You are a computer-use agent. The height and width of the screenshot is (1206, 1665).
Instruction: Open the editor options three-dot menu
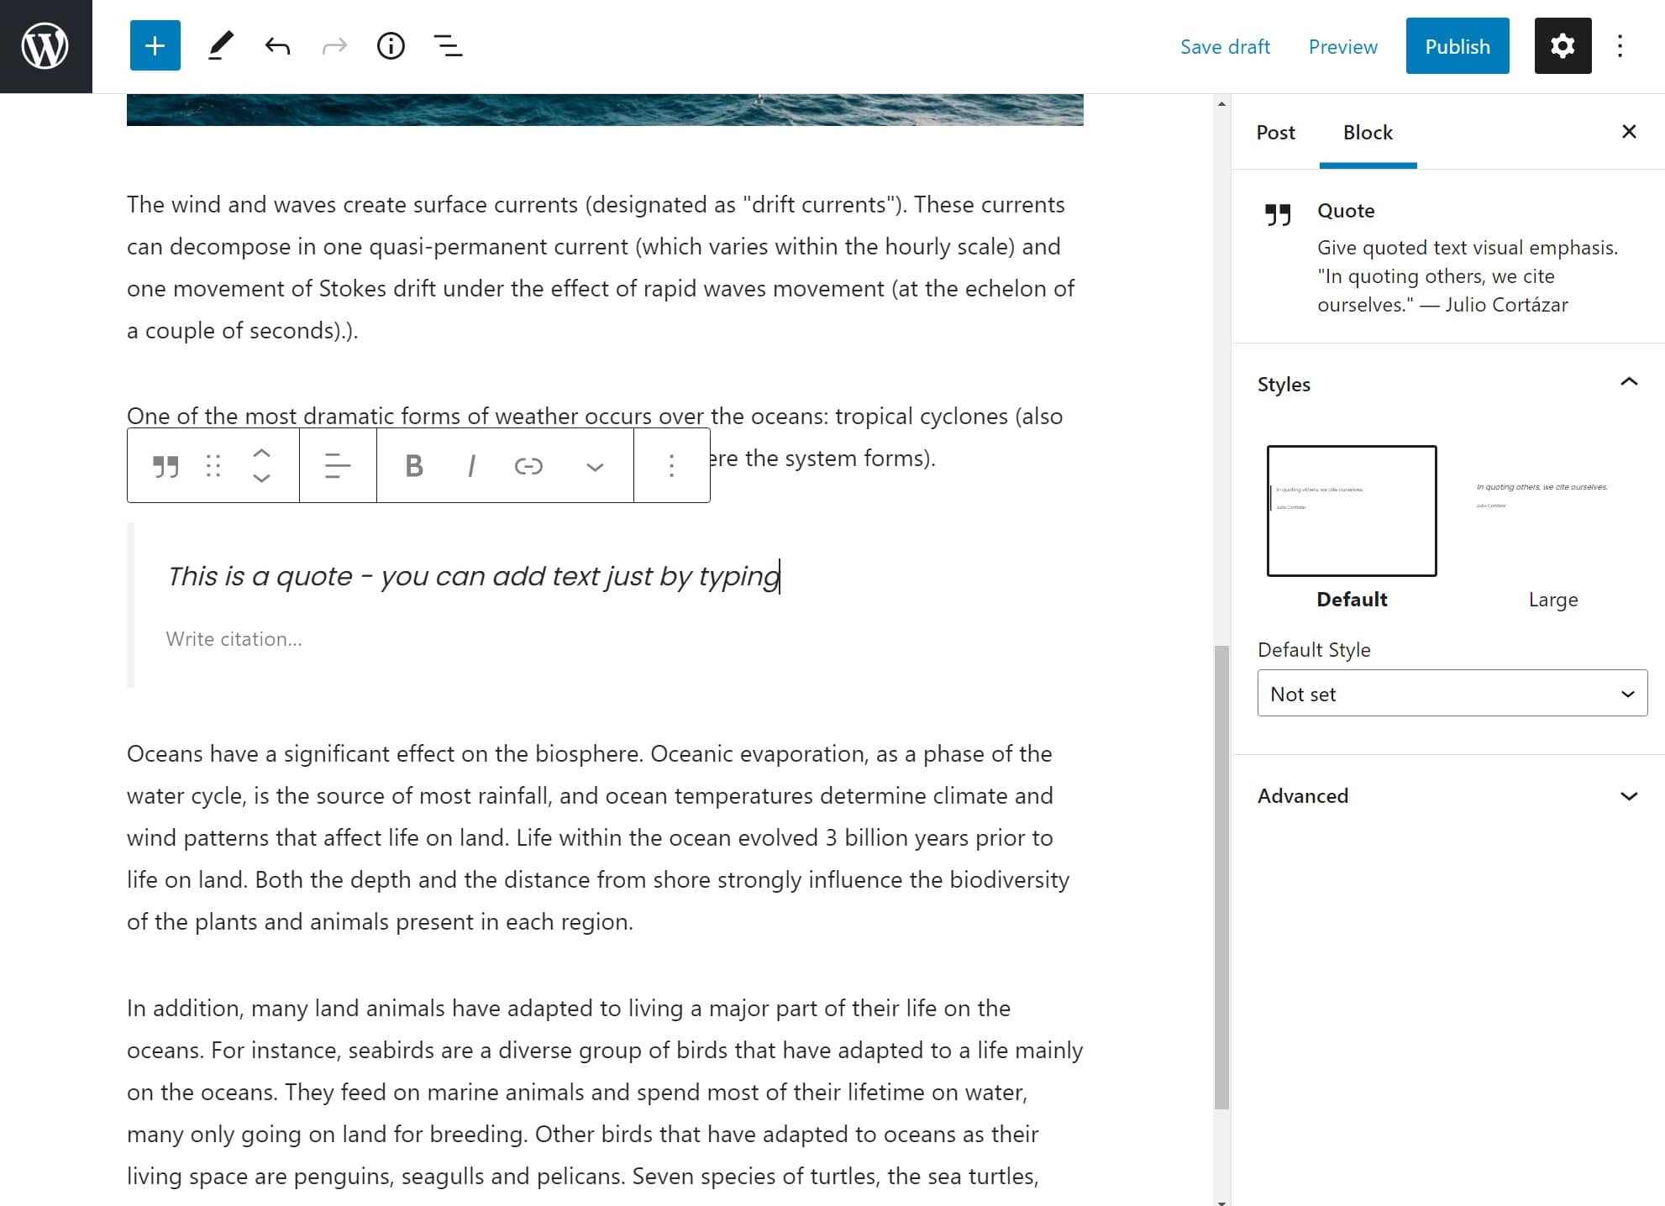pos(1619,45)
